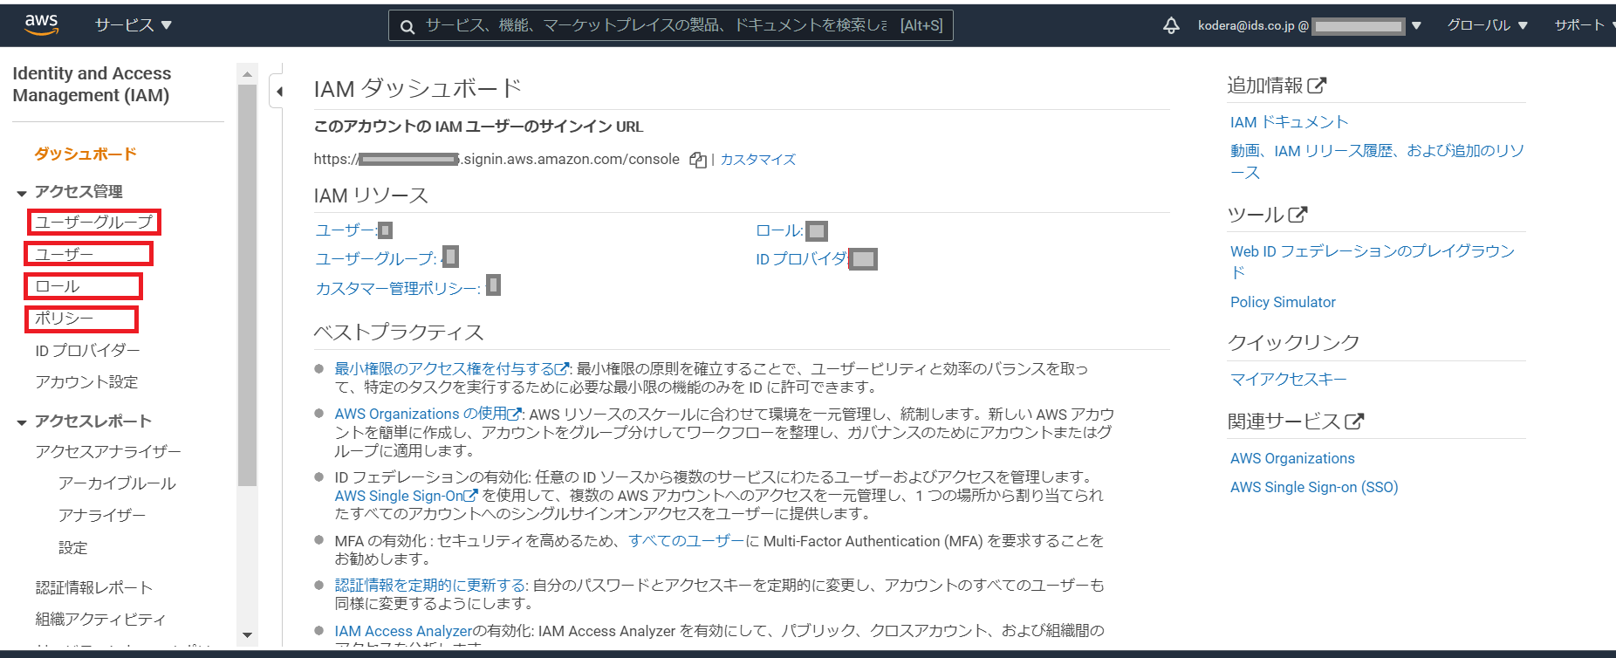
Task: Open 組織アクティビティ in the sidebar
Action: coord(100,620)
